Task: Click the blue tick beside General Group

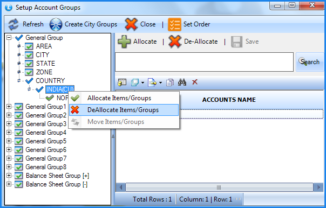Action: click(x=19, y=38)
